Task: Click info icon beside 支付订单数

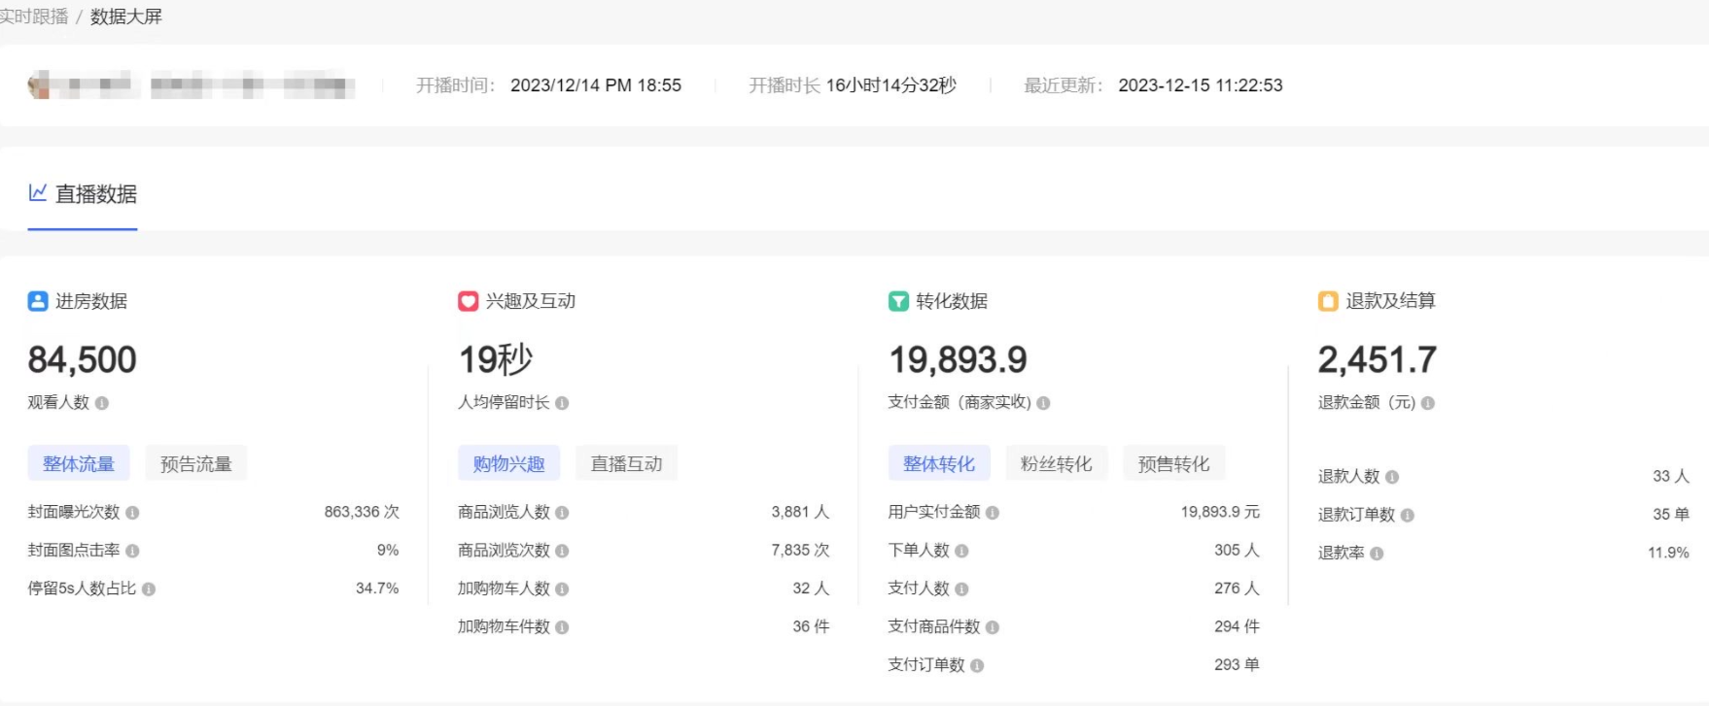Action: tap(977, 665)
